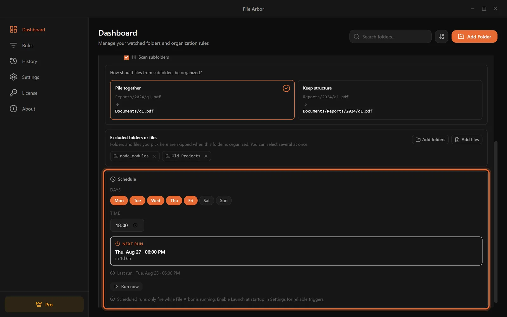Click Add folders exclusion button

(x=430, y=139)
